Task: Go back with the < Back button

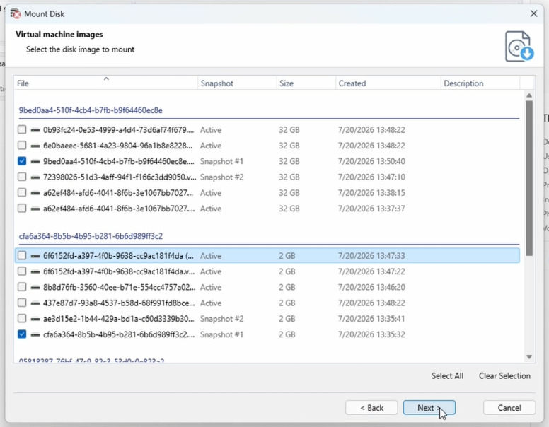Action: point(371,408)
